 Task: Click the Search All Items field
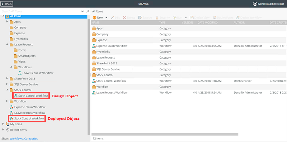click(40, 11)
